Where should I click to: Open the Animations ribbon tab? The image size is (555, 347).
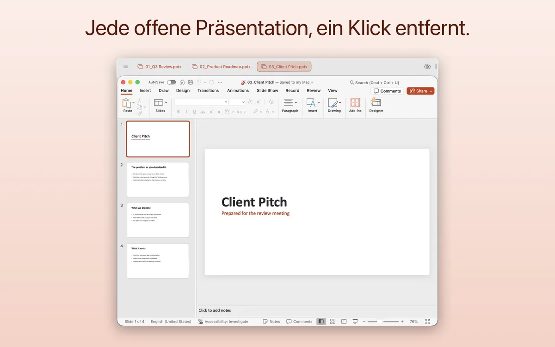(238, 91)
